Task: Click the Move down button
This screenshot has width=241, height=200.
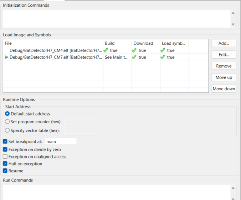Action: click(224, 89)
